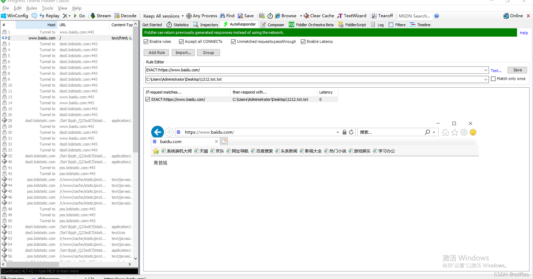This screenshot has height=279, width=533.
Task: Open the Tools menu
Action: 47,8
